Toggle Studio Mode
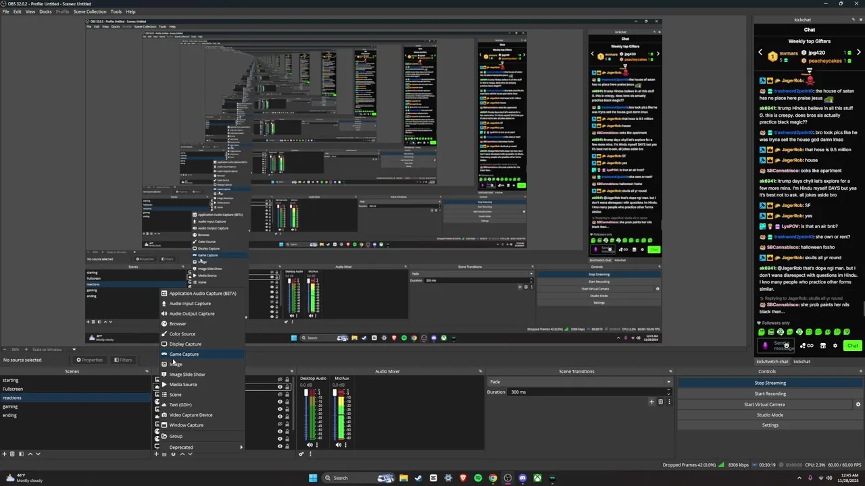865x486 pixels. pos(770,414)
